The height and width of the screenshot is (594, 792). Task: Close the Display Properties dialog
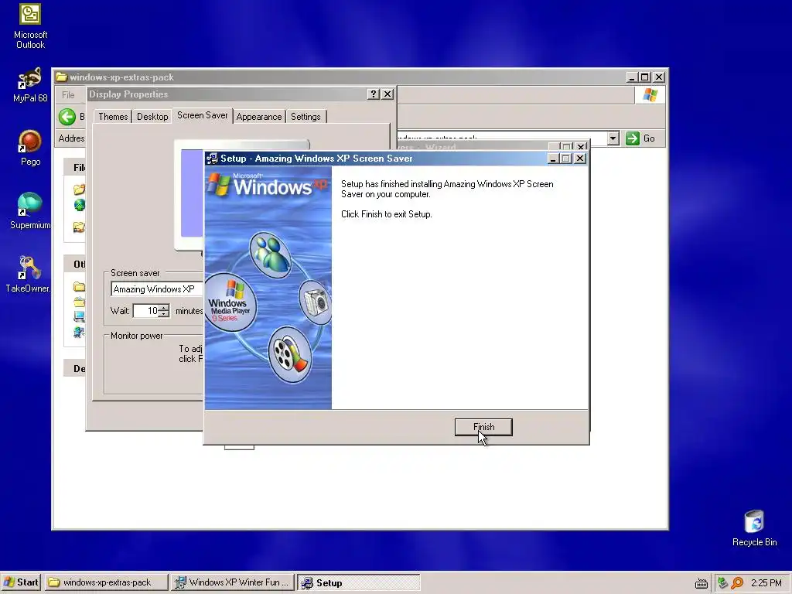pos(387,94)
